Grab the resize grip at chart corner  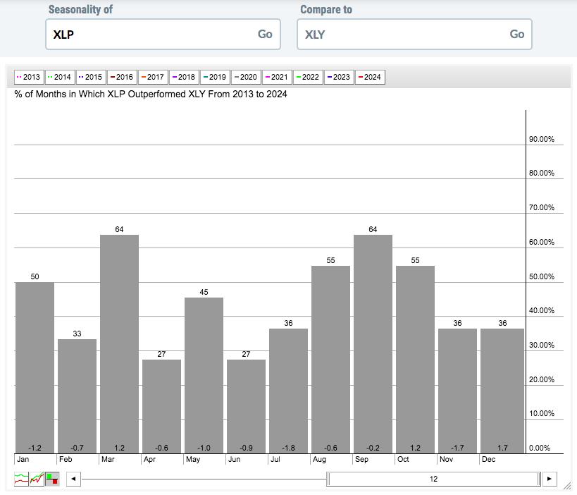(x=569, y=487)
